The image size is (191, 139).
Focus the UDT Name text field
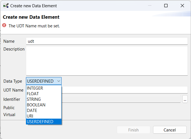124,90
